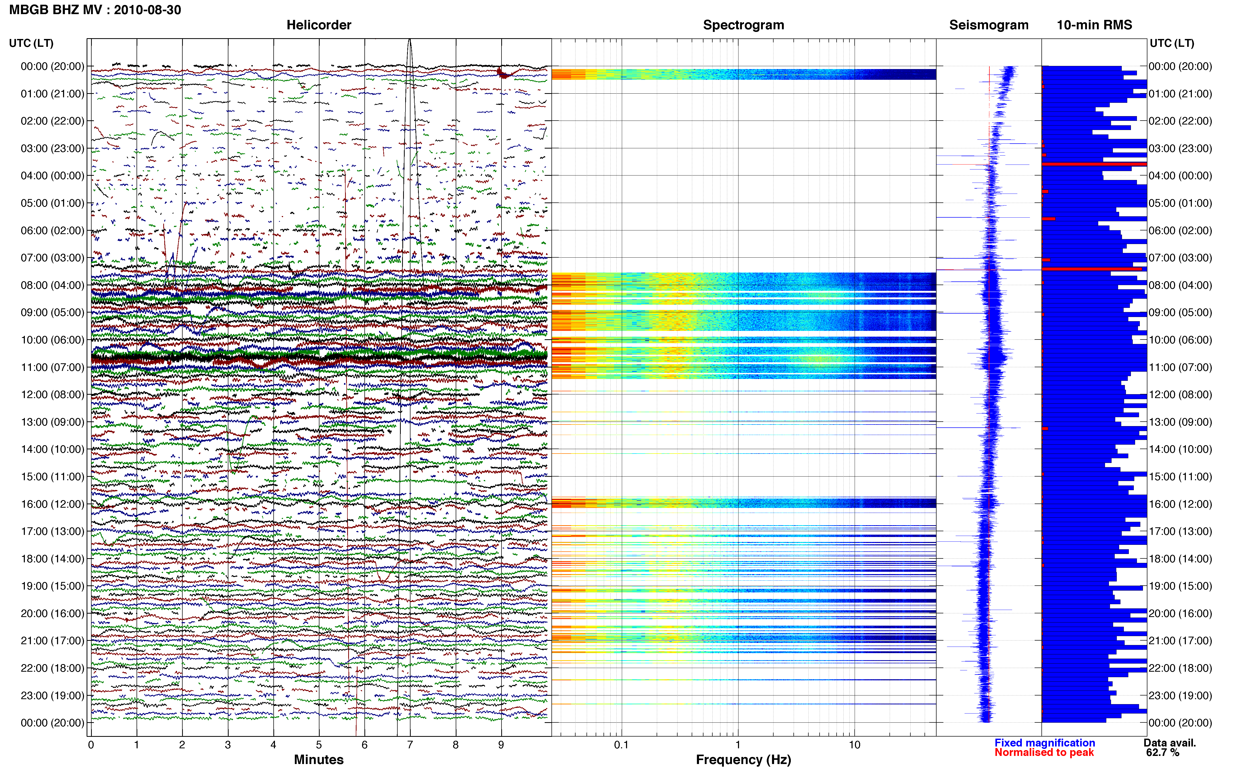The height and width of the screenshot is (775, 1240).
Task: Click the 62.7 % data availability value
Action: click(x=1163, y=753)
